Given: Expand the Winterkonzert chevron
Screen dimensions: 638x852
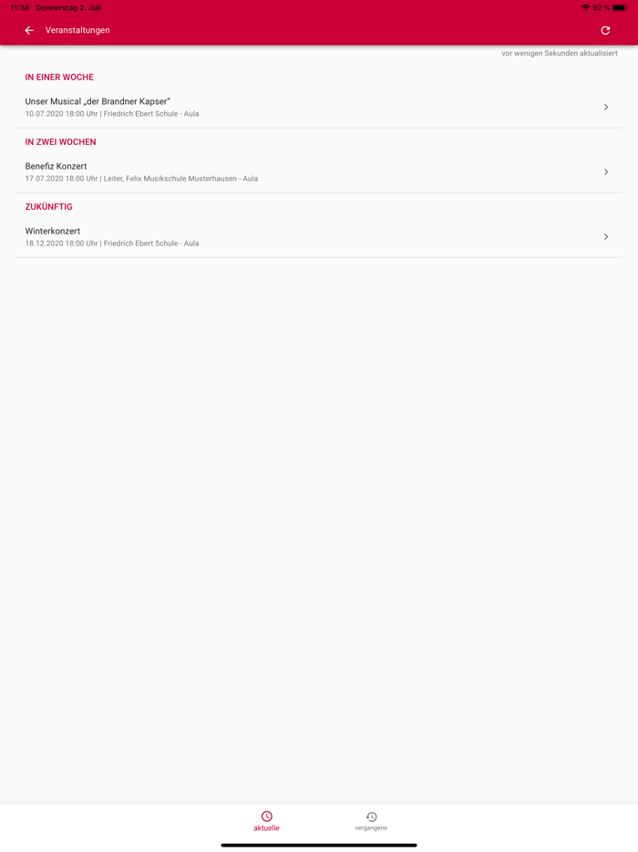Looking at the screenshot, I should tap(606, 236).
